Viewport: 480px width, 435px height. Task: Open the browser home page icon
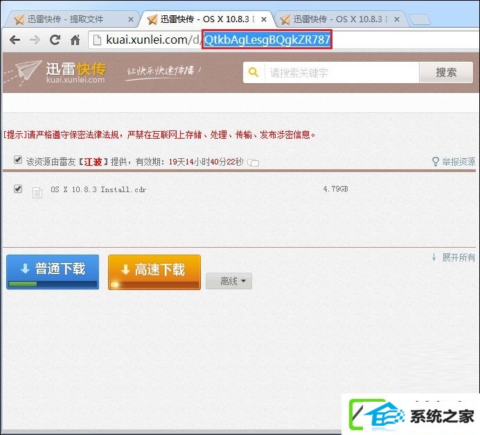(75, 40)
